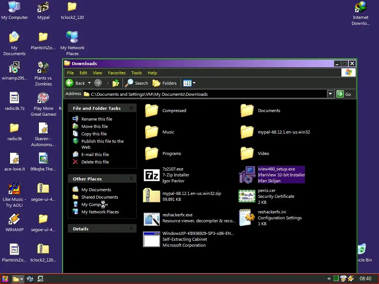Viewport: 379px width, 284px height.
Task: Select the 99kqbe.The... image file icon
Action: 43,162
